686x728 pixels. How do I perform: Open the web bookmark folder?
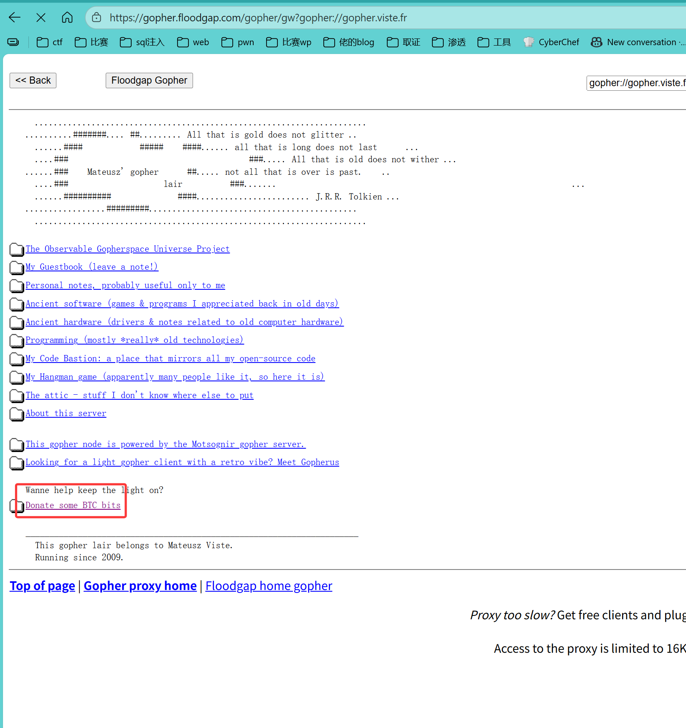(193, 42)
